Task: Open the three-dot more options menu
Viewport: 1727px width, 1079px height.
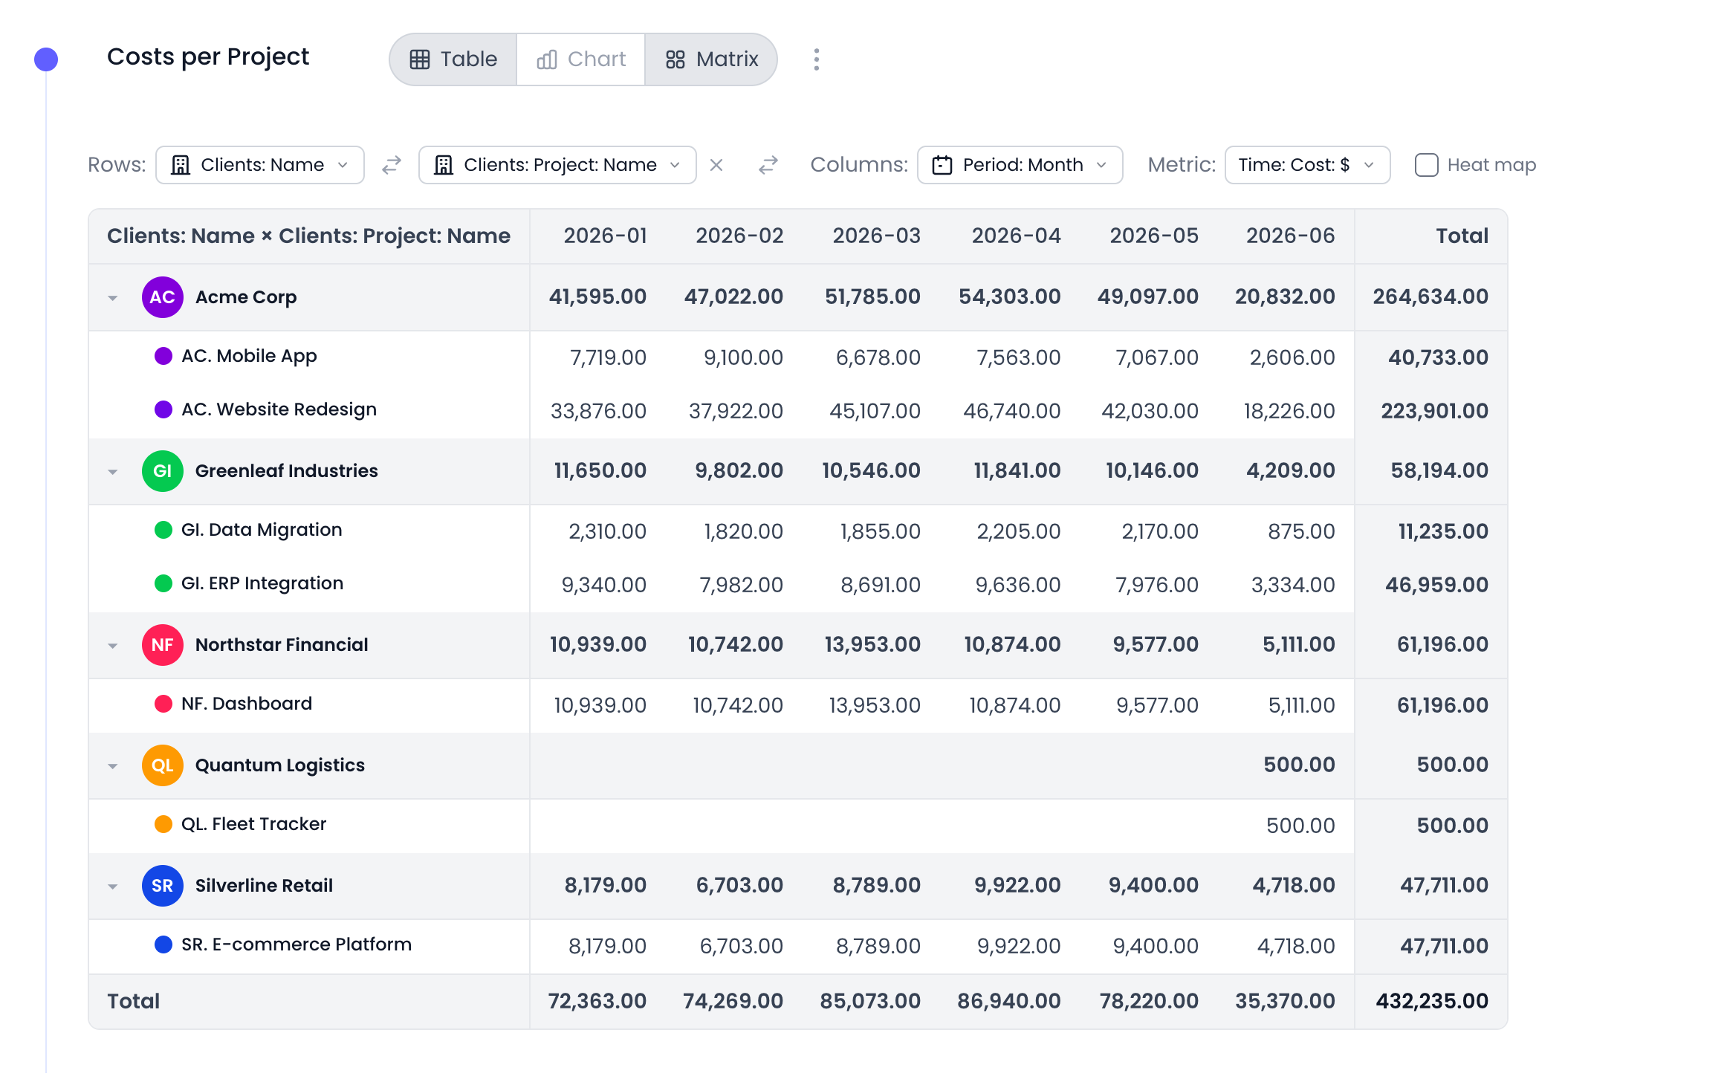Action: [816, 59]
